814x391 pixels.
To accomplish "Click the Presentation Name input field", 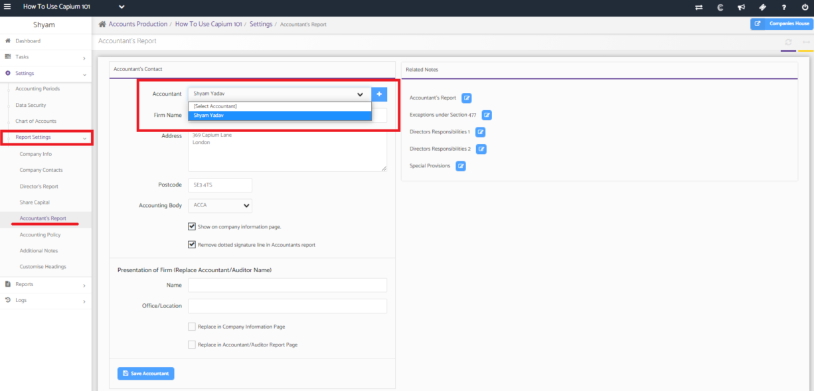I will pyautogui.click(x=287, y=285).
